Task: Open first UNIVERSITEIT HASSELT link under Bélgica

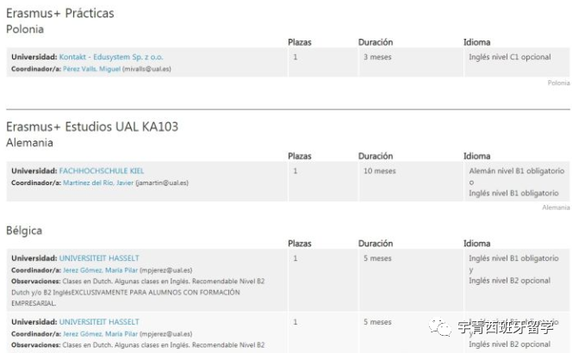Action: 99,258
